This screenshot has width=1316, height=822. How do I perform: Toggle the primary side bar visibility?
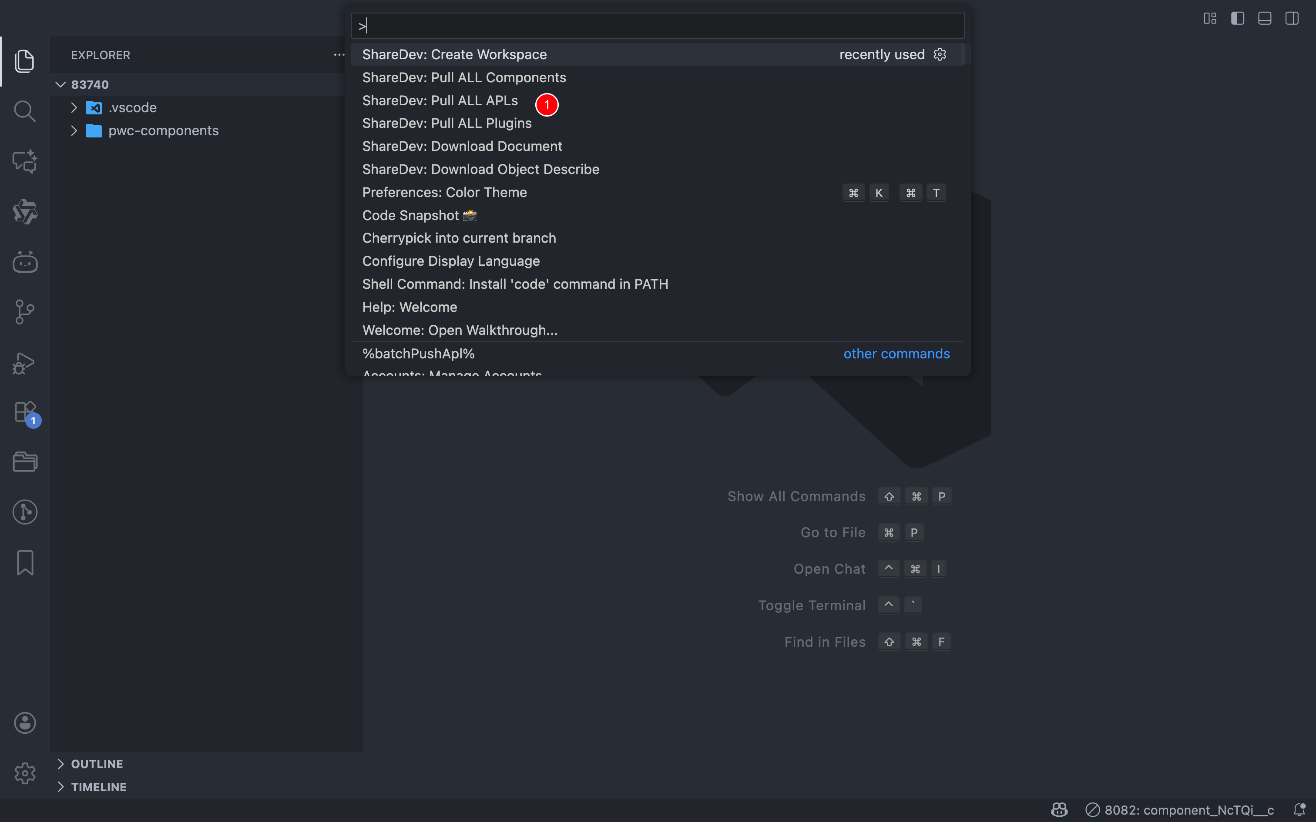click(1238, 18)
